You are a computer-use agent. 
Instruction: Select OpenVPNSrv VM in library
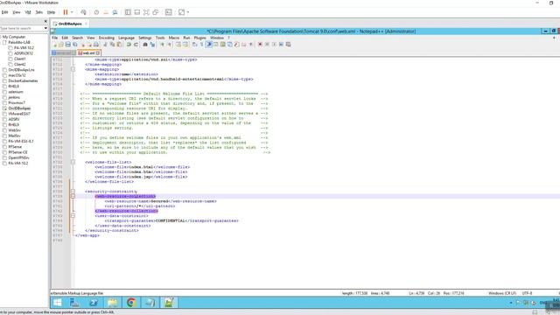pyautogui.click(x=18, y=157)
